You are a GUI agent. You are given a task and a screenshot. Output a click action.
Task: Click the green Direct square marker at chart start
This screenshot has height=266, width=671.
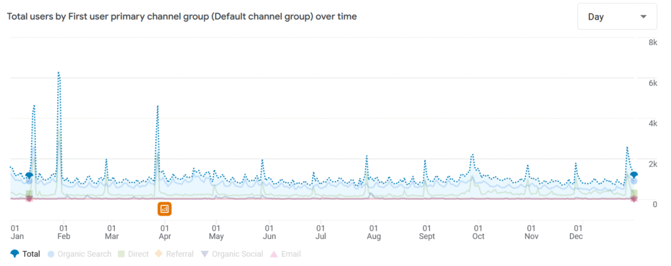pos(29,193)
